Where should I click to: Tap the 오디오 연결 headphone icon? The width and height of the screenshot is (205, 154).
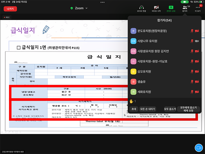[x=141, y=8]
